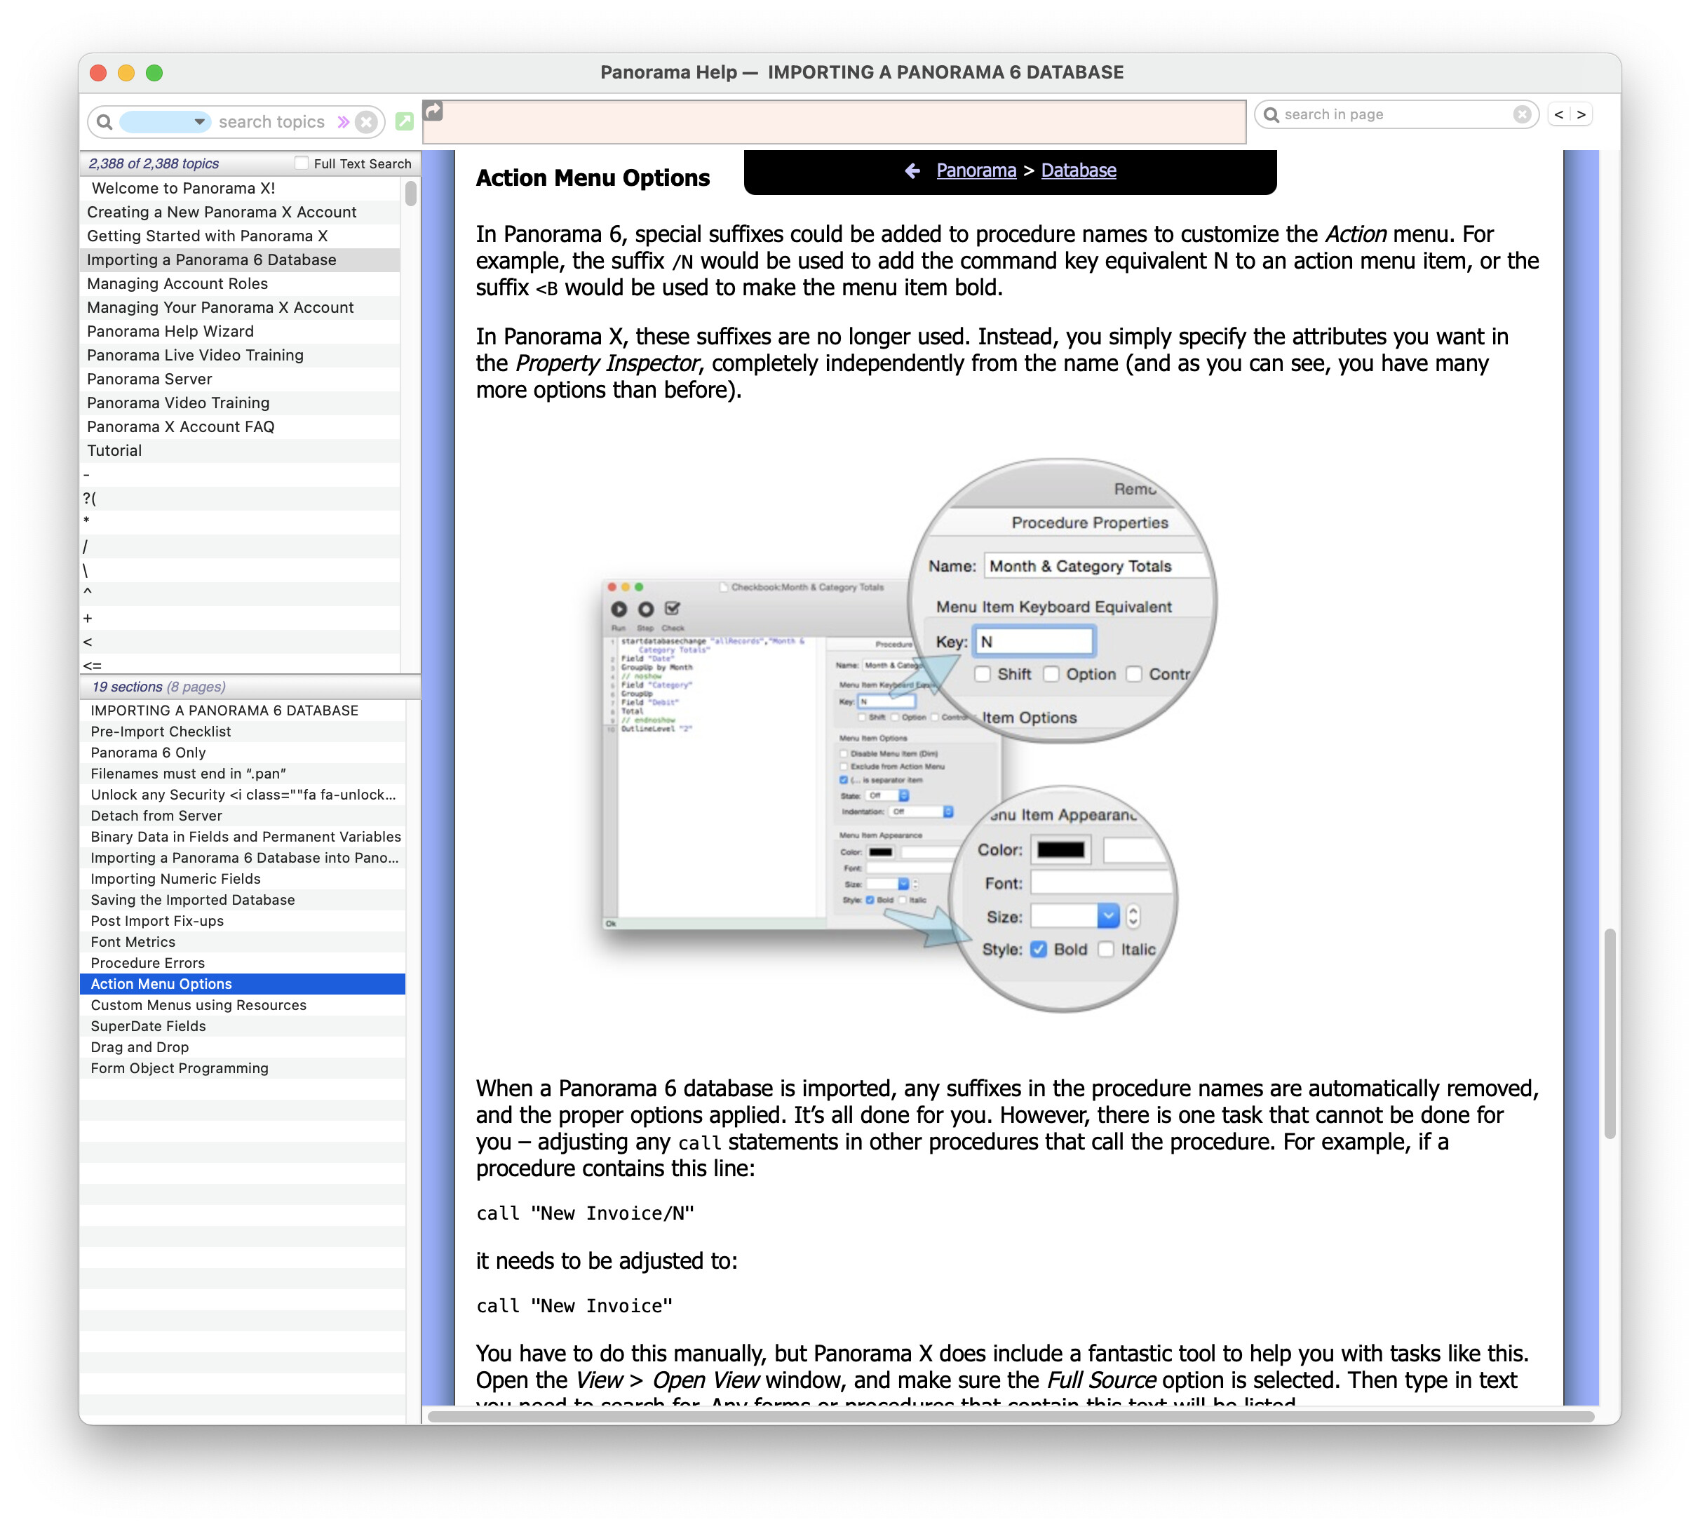Viewport: 1700px width, 1529px height.
Task: Jump to section Pre-Import Checklist
Action: pyautogui.click(x=243, y=732)
